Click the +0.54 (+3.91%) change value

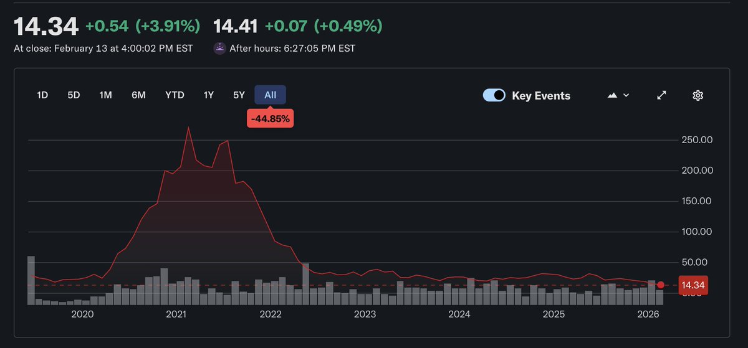click(143, 26)
